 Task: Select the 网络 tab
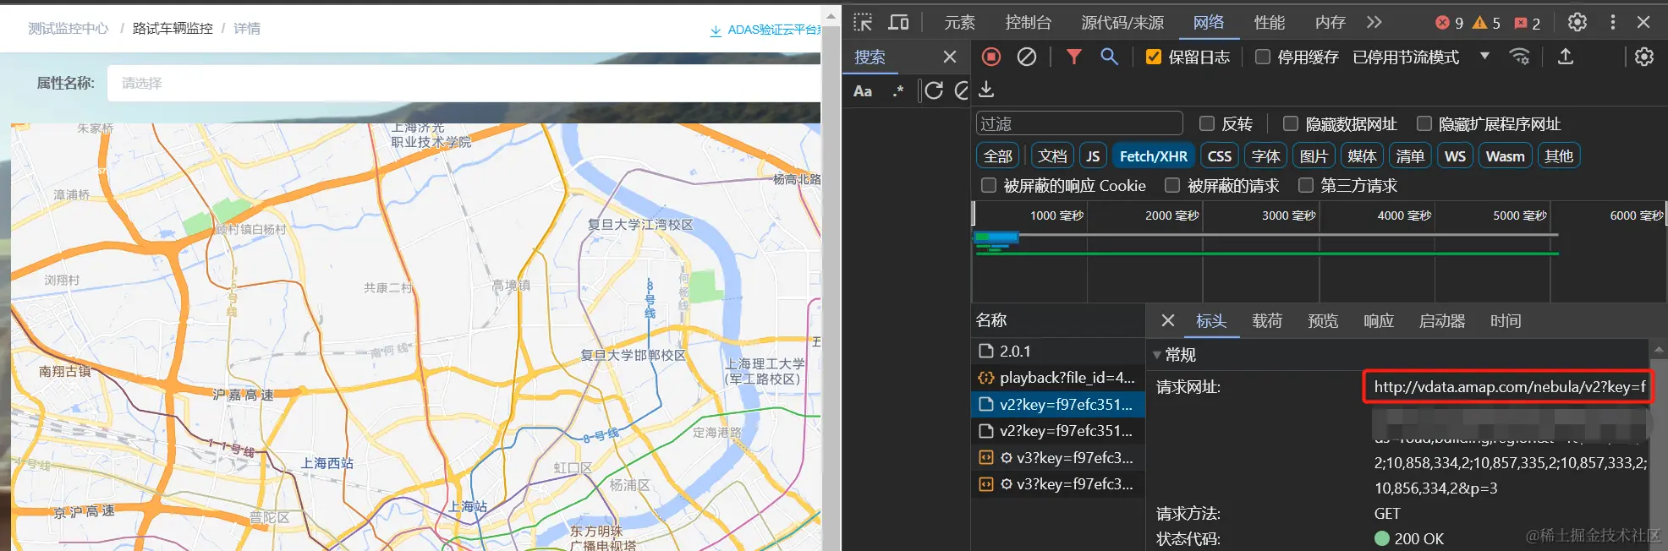tap(1209, 23)
